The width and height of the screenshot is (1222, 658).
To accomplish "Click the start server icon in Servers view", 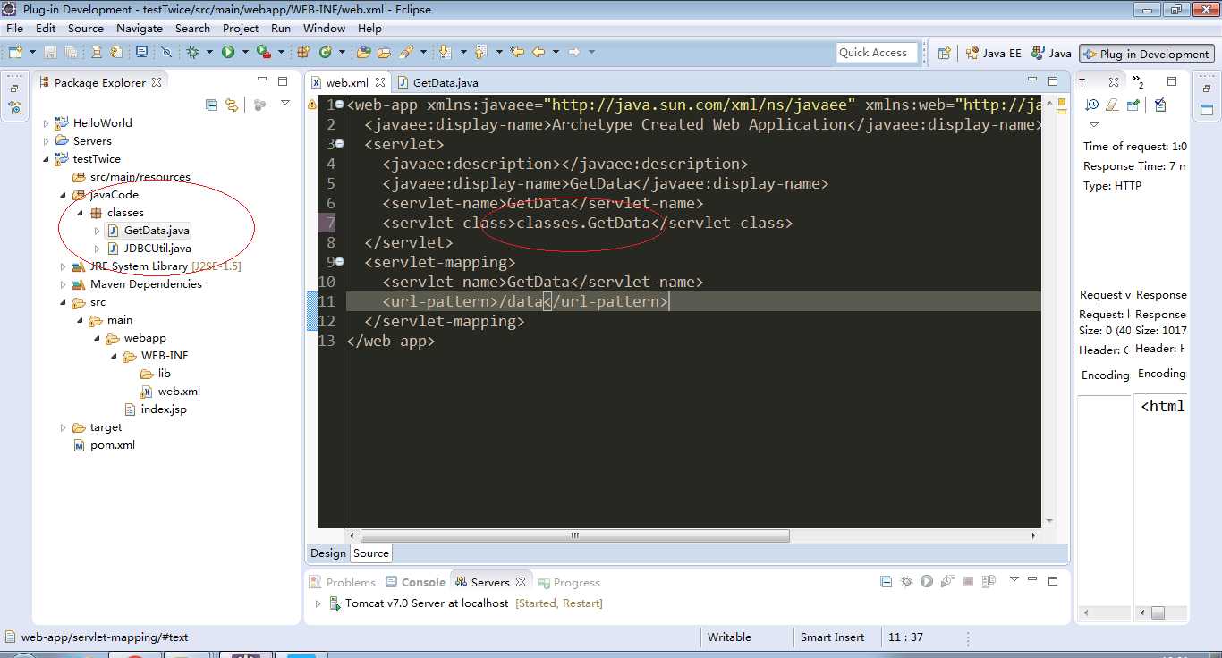I will pyautogui.click(x=927, y=581).
